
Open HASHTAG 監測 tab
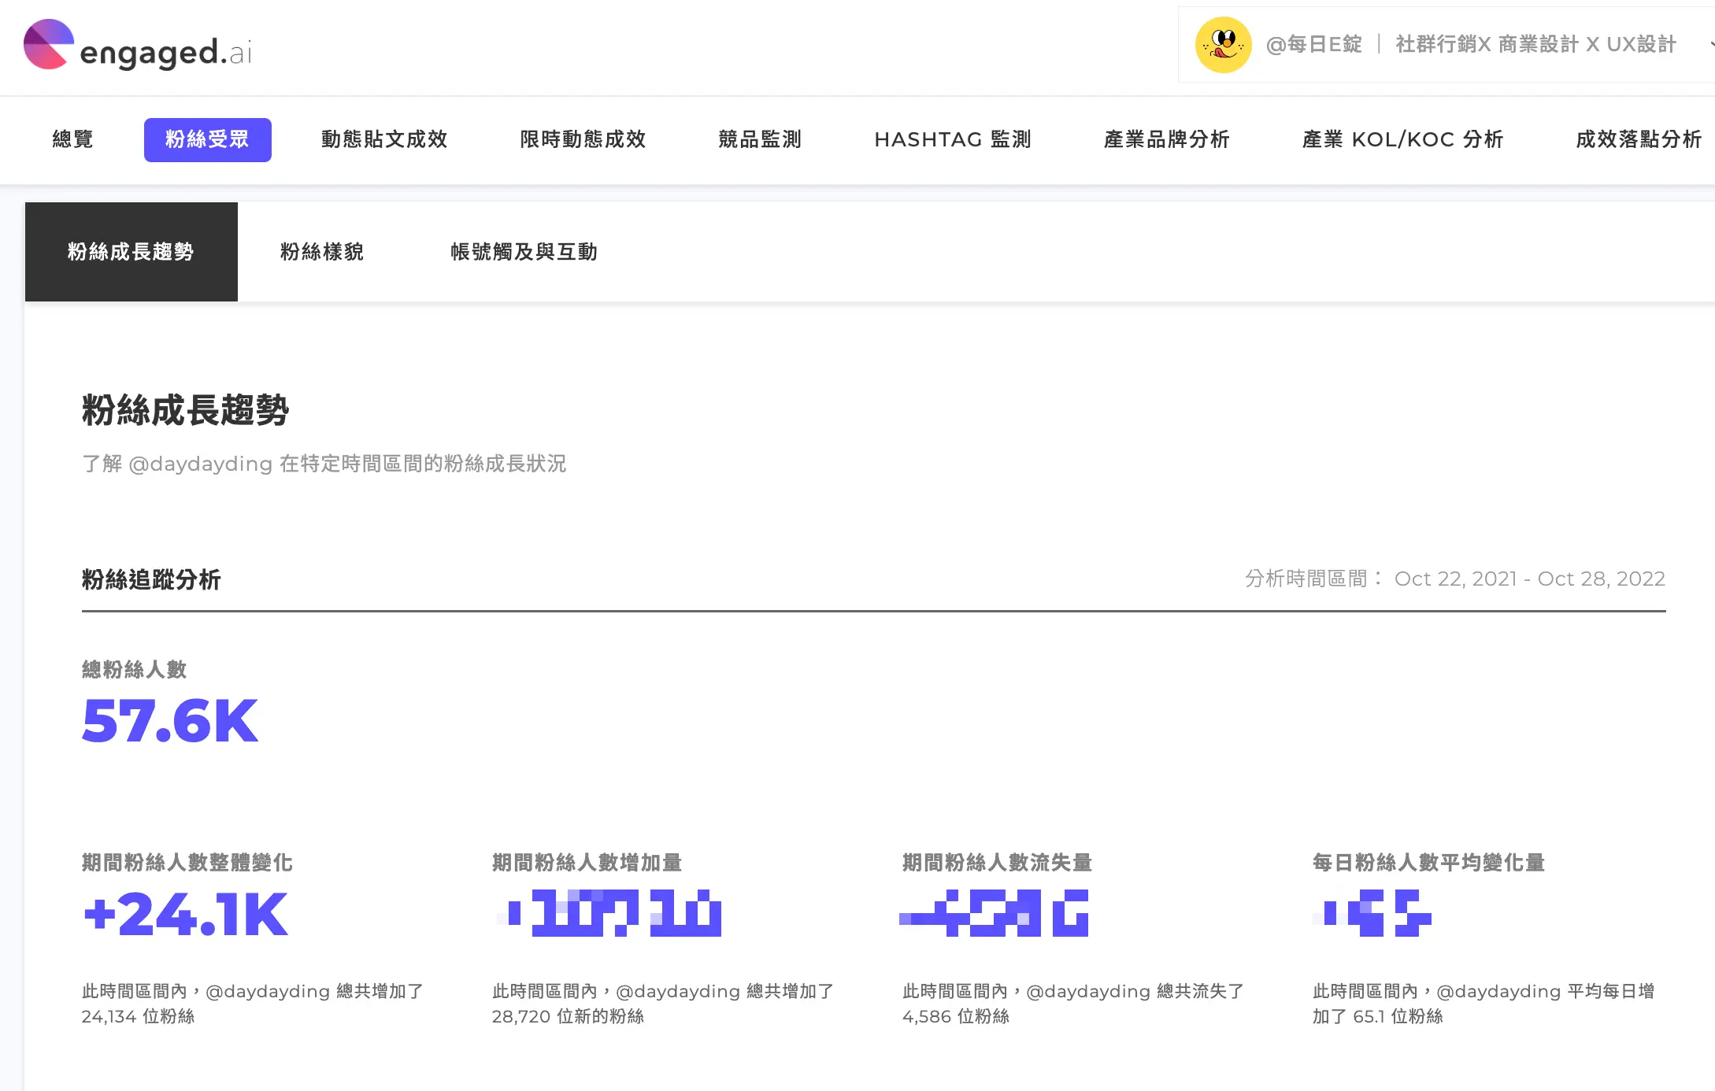[x=953, y=139]
